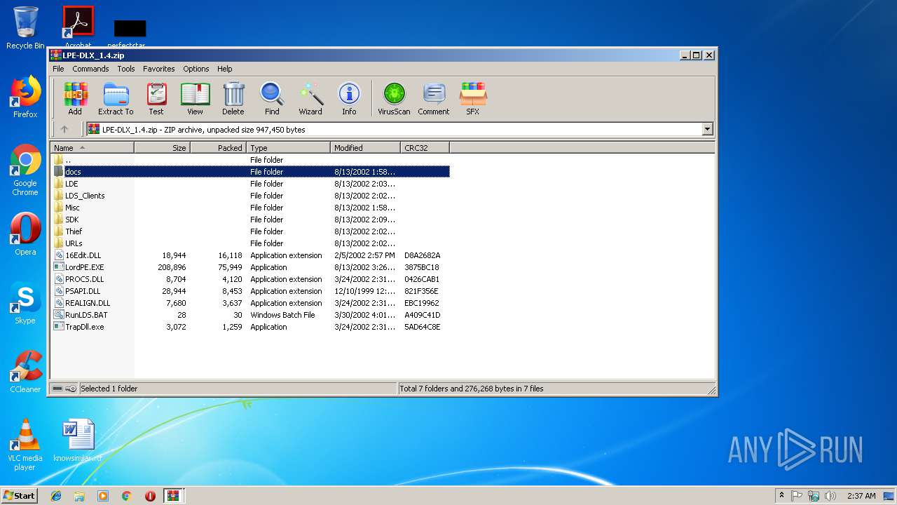Open the View file tool

click(x=195, y=99)
